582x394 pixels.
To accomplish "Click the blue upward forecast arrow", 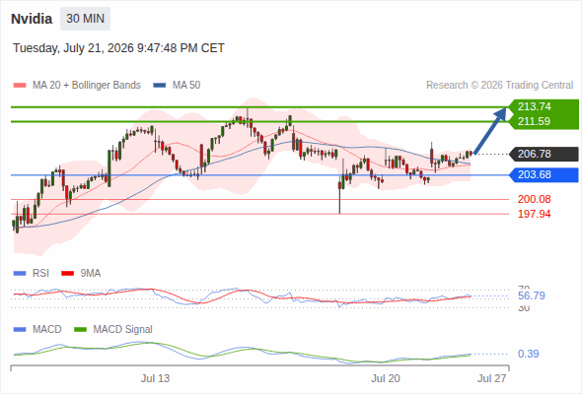I will click(x=490, y=130).
